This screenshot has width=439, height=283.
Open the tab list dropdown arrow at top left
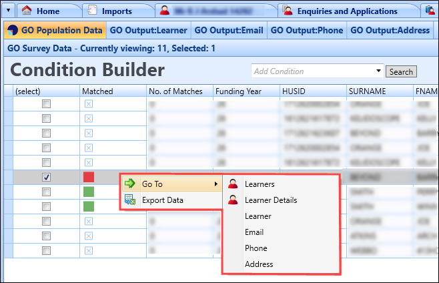(9, 11)
